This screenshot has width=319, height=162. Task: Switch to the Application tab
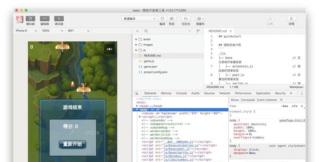tap(263, 93)
